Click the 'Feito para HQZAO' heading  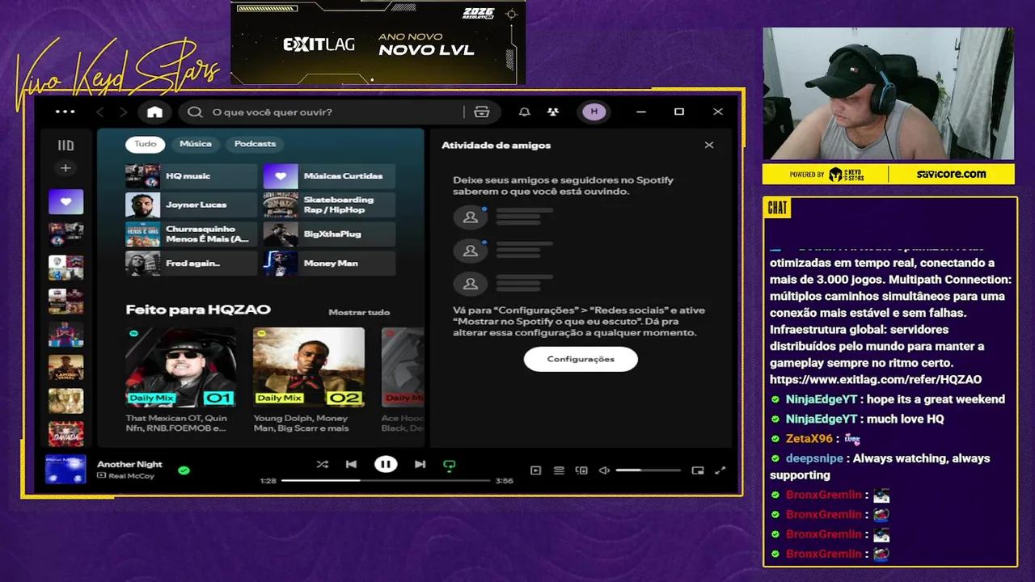[198, 310]
